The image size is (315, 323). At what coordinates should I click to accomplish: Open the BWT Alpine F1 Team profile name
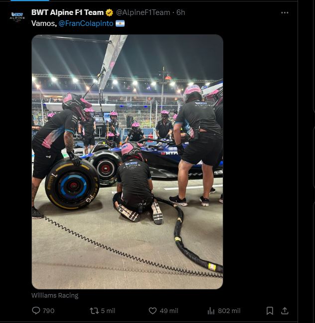[x=67, y=12]
